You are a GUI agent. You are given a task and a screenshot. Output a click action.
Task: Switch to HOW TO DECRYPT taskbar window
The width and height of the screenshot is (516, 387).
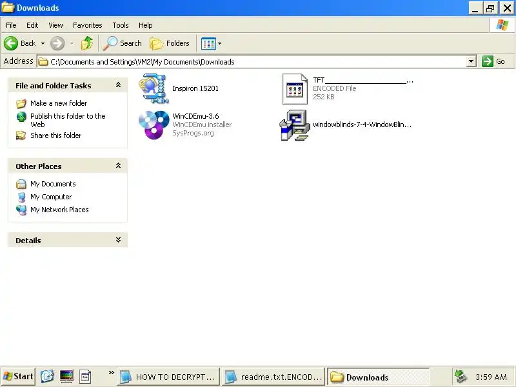point(168,377)
